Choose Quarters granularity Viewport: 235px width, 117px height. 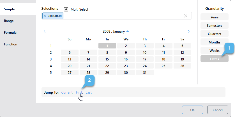click(214, 34)
